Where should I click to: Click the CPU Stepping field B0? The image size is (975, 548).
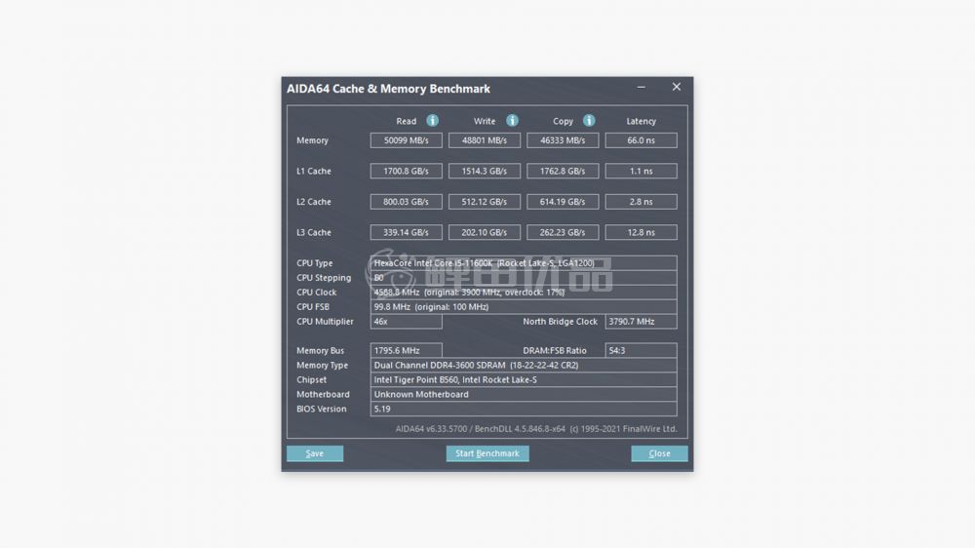[524, 278]
